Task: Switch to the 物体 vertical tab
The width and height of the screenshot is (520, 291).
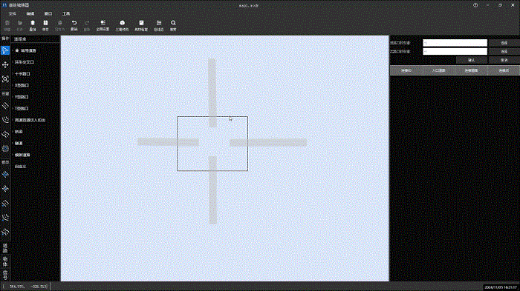Action: (5, 261)
